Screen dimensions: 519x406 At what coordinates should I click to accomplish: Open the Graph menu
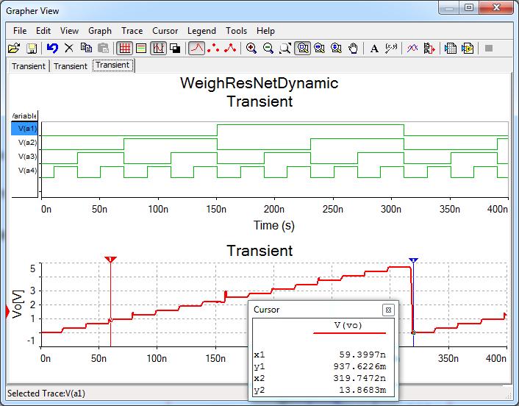[x=100, y=31]
